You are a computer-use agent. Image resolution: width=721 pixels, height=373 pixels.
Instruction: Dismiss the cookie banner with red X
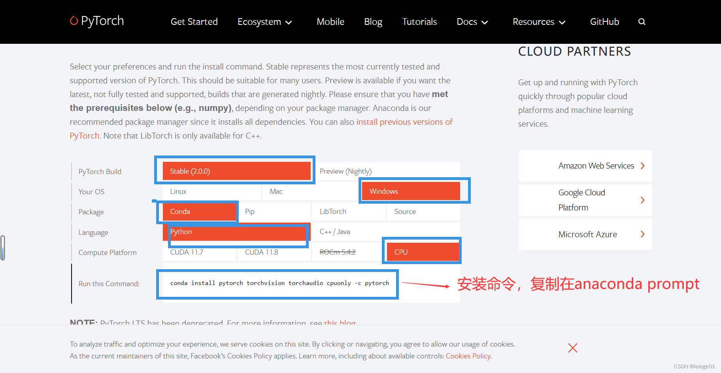point(572,348)
